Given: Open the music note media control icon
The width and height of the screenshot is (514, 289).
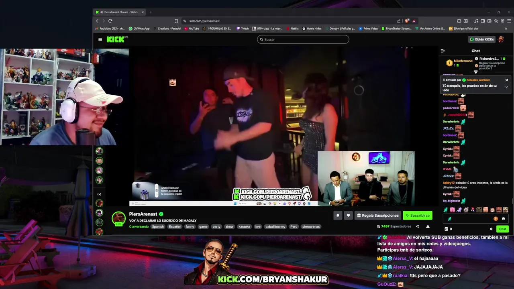Looking at the screenshot, I should coord(476,21).
